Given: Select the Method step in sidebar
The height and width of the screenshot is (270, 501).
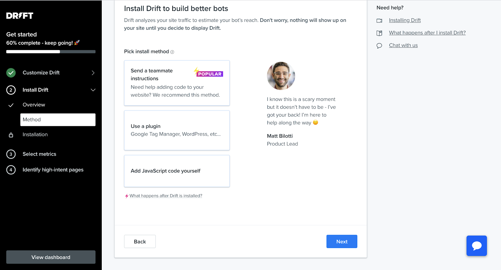Looking at the screenshot, I should 58,120.
